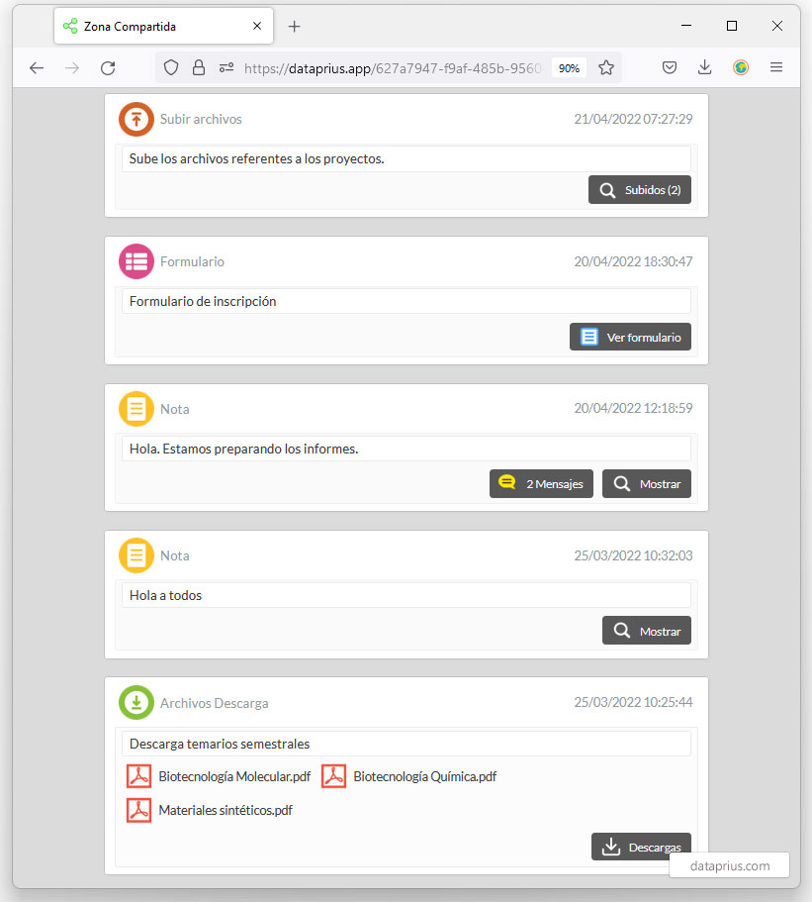The image size is (812, 902).
Task: Open Biotecnología Química.pdf file
Action: (x=408, y=776)
